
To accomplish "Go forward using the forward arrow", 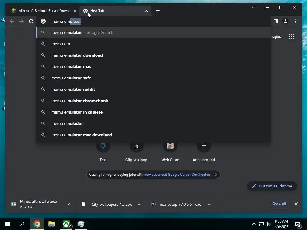I will tap(22, 21).
